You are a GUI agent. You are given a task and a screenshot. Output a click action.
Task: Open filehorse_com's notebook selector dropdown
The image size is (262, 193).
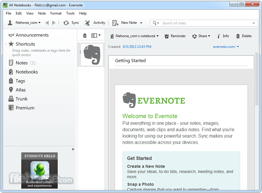(158, 36)
